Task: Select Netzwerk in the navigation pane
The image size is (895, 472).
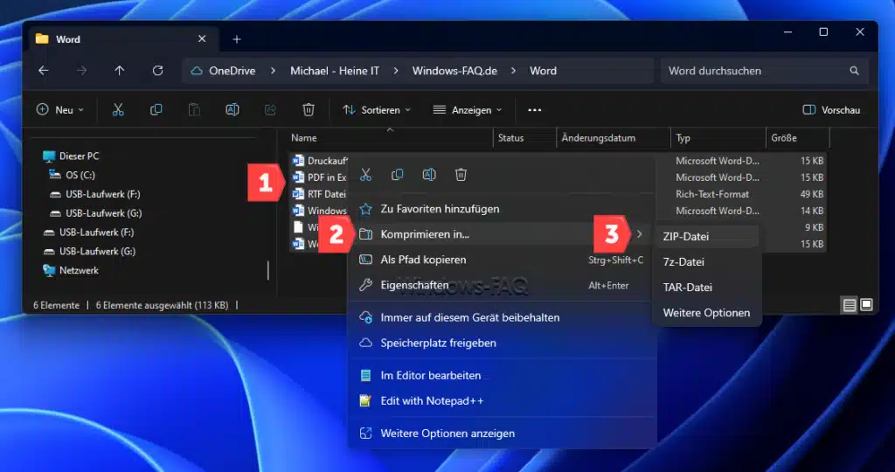Action: pyautogui.click(x=79, y=271)
